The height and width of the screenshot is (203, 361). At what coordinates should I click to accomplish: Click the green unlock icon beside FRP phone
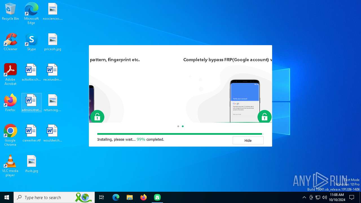pyautogui.click(x=265, y=117)
